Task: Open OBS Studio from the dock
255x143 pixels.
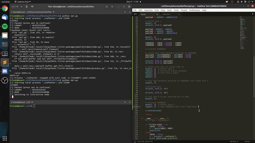Action: (5, 80)
